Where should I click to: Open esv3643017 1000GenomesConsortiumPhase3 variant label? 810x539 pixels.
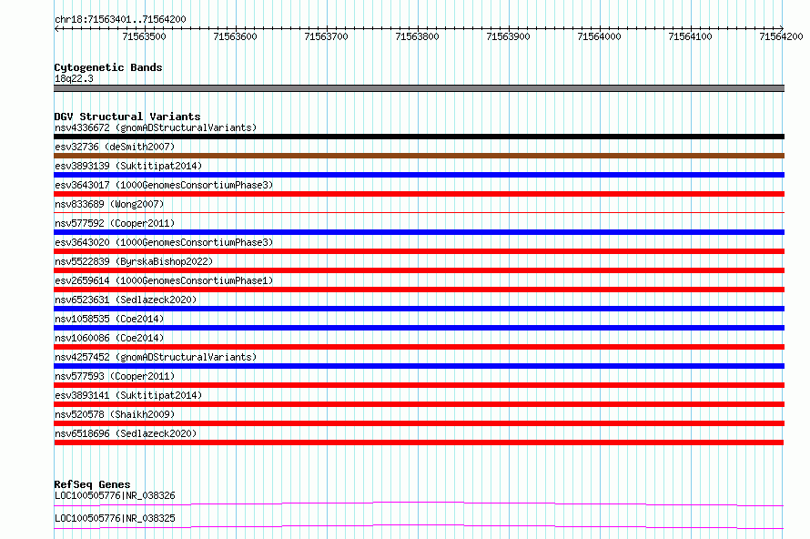click(x=164, y=185)
